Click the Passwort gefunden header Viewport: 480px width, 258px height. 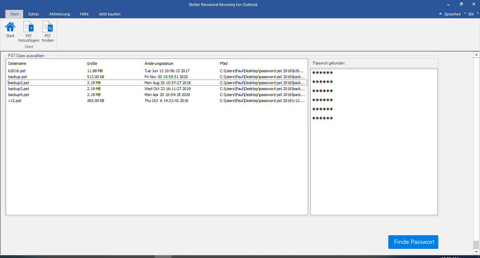[374, 63]
